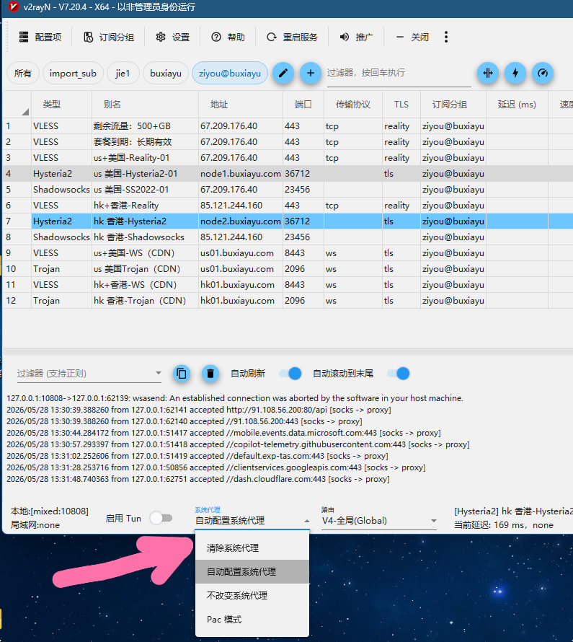Image resolution: width=573 pixels, height=642 pixels.
Task: Click the column auto-fit width icon
Action: tap(488, 74)
